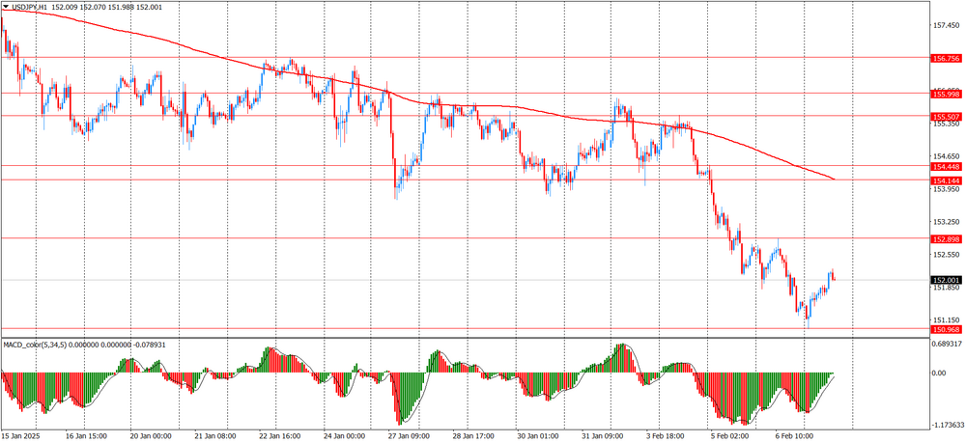966x443 pixels.
Task: Click the 155.507 price level tag
Action: pyautogui.click(x=946, y=116)
